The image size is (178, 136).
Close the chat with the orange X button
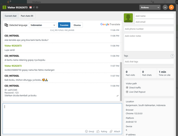coord(171,7)
